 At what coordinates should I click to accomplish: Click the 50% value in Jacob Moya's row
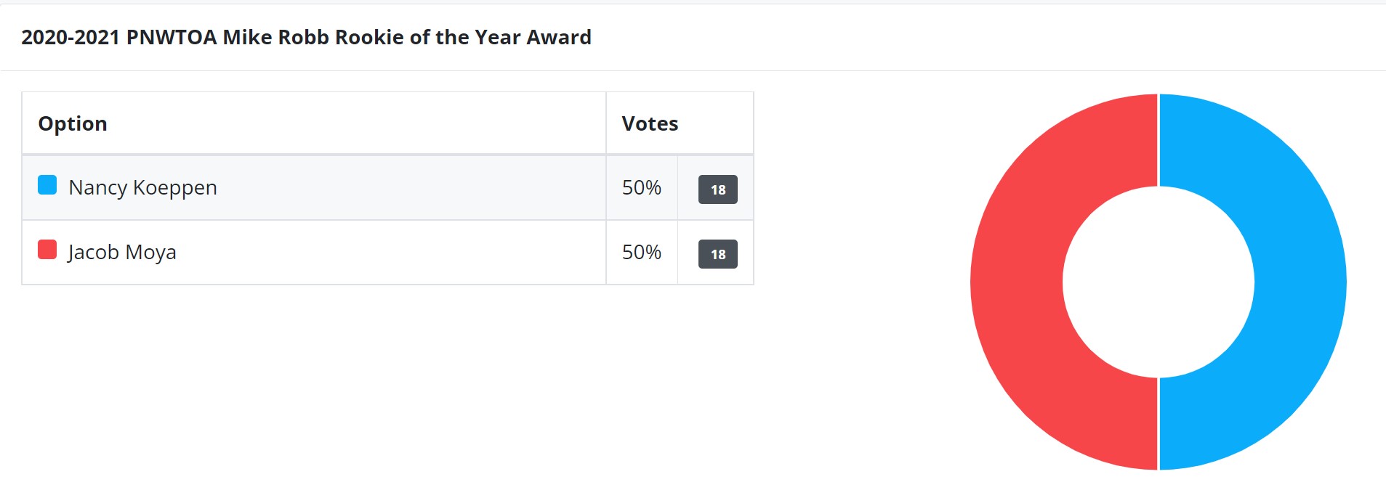(x=641, y=252)
